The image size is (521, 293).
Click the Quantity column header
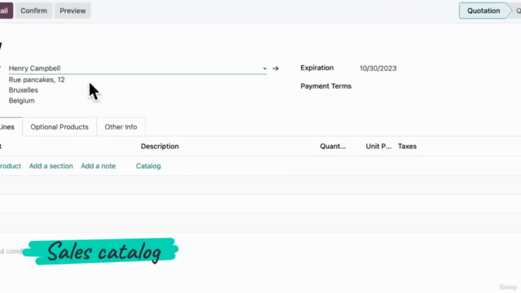pyautogui.click(x=333, y=146)
